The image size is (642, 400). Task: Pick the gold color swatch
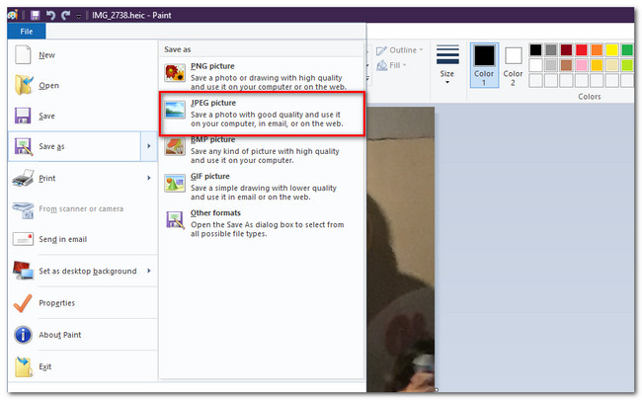click(x=597, y=65)
